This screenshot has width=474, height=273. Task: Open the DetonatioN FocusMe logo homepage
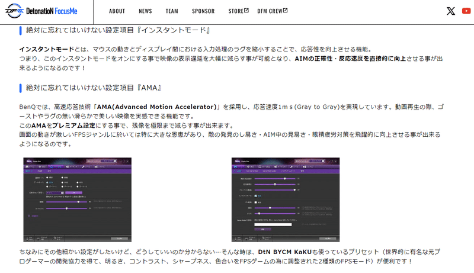(41, 11)
